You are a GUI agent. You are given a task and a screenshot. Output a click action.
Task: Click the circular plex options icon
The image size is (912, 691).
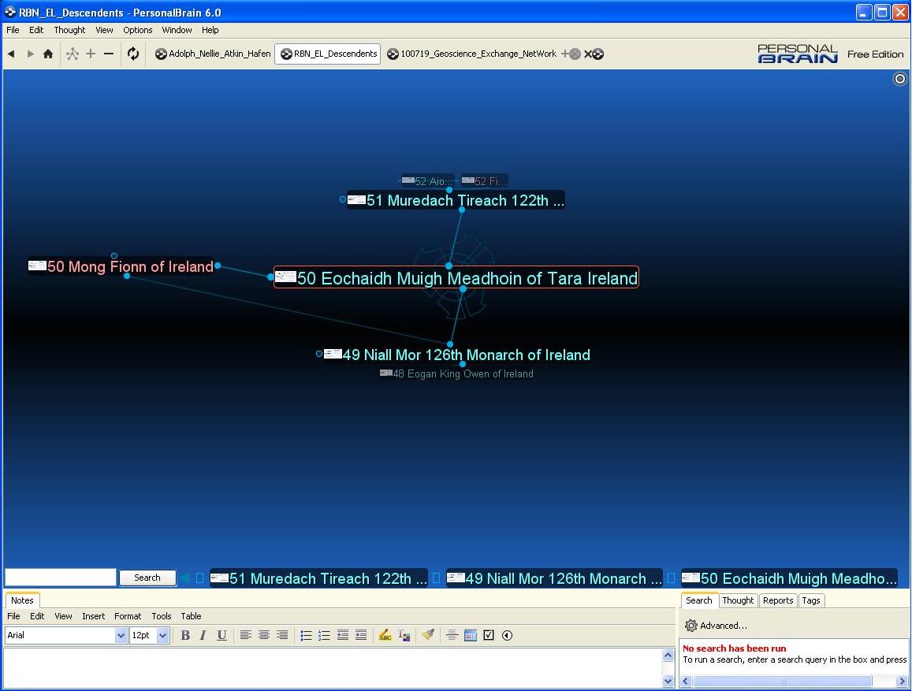coord(900,79)
